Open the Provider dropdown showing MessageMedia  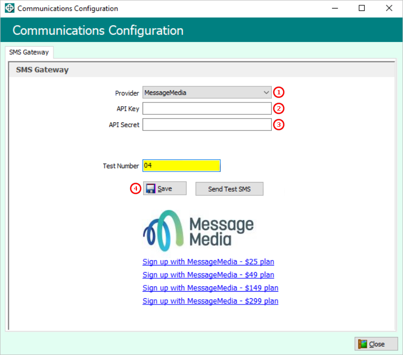coord(207,92)
